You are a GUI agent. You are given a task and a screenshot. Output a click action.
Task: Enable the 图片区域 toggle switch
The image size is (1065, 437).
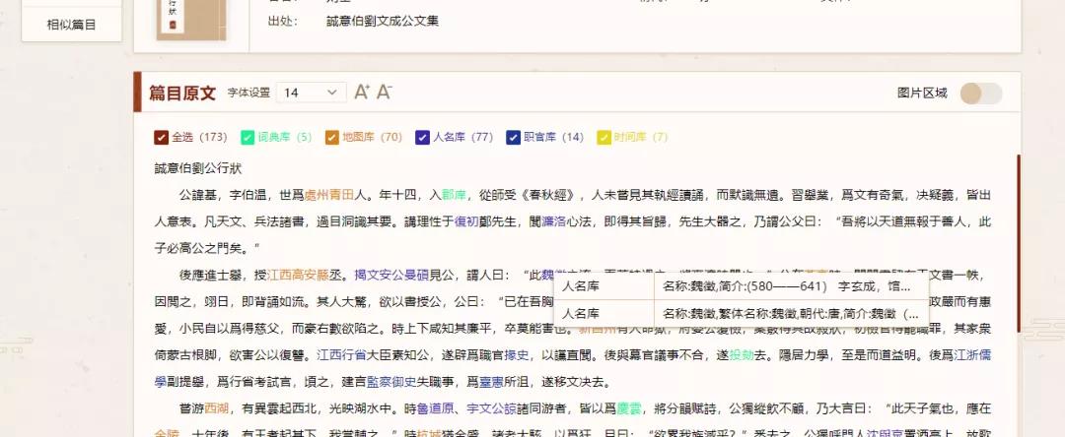981,94
